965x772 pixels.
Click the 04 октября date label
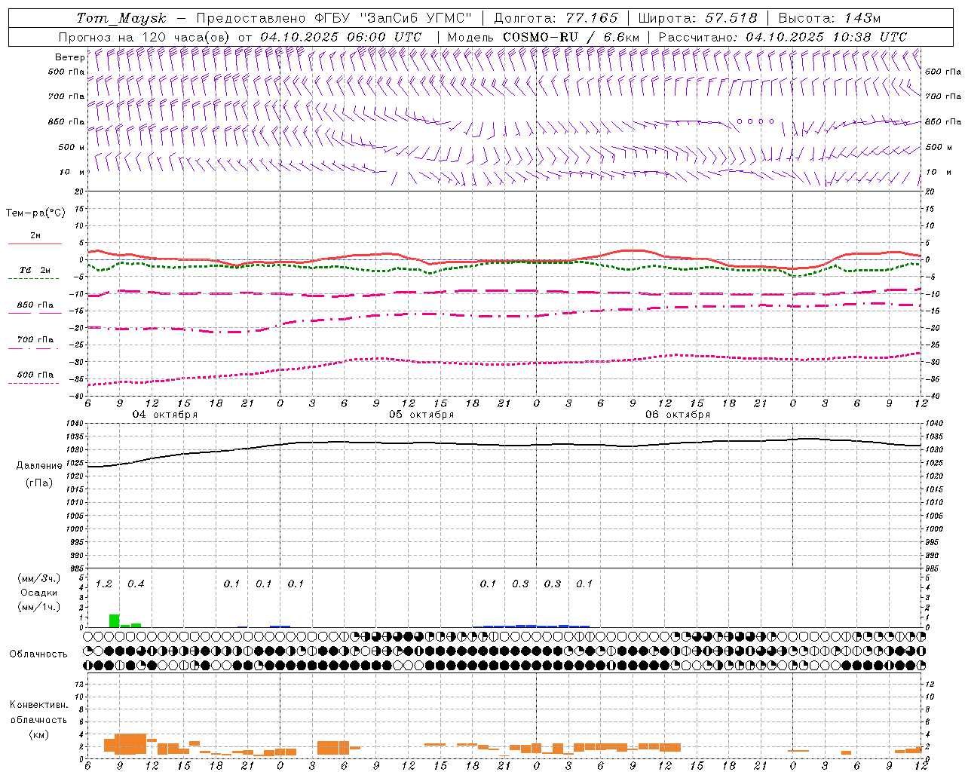pyautogui.click(x=164, y=415)
